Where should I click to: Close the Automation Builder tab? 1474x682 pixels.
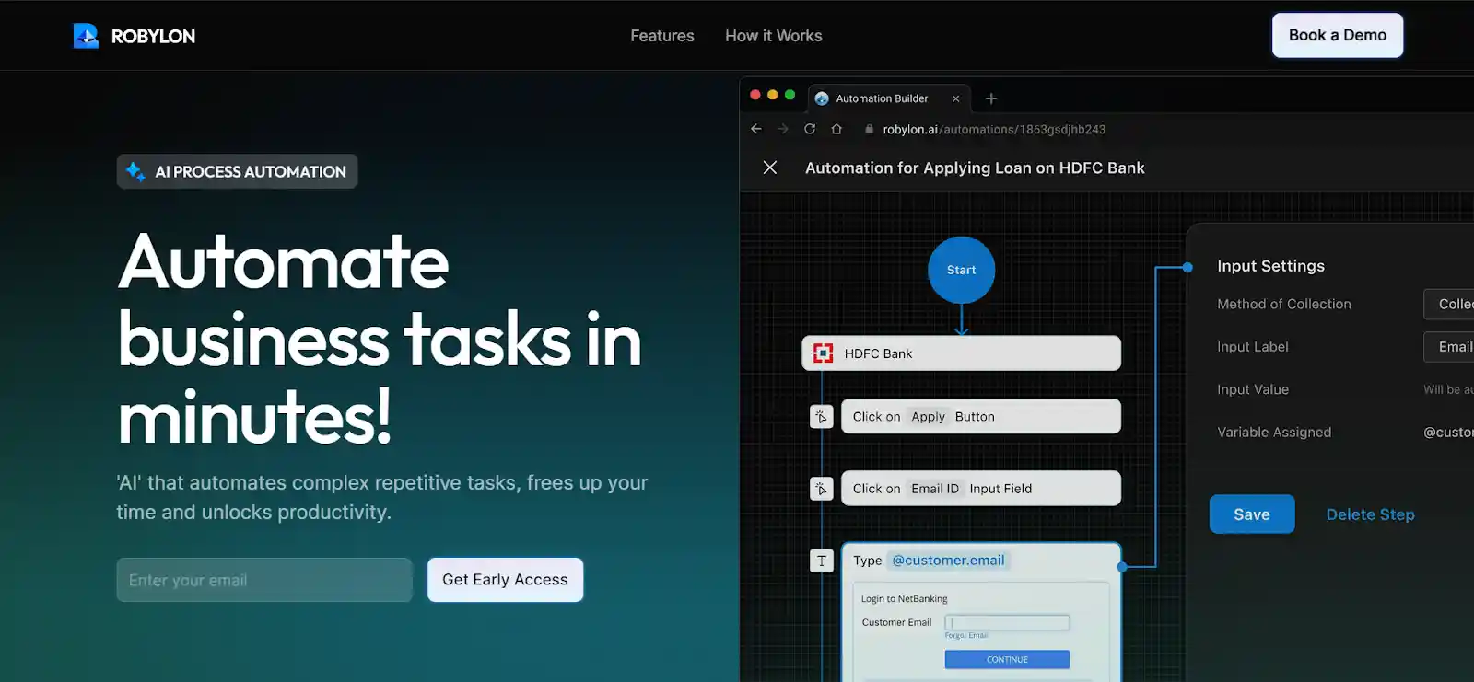click(x=955, y=98)
